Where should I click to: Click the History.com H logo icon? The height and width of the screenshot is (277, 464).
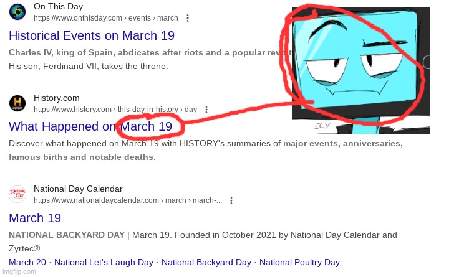pyautogui.click(x=17, y=103)
